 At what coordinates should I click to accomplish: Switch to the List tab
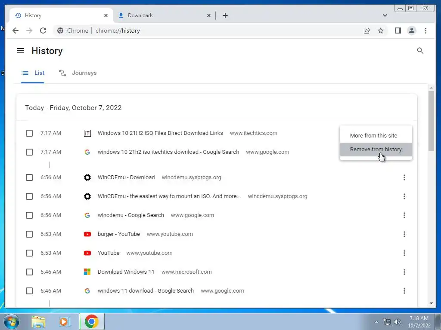tap(33, 73)
